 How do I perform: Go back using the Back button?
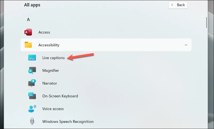(x=178, y=5)
